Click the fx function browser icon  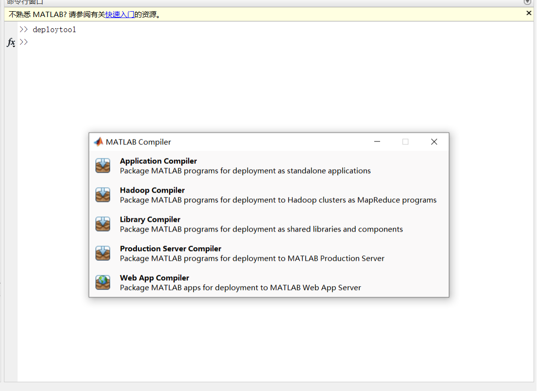(11, 42)
